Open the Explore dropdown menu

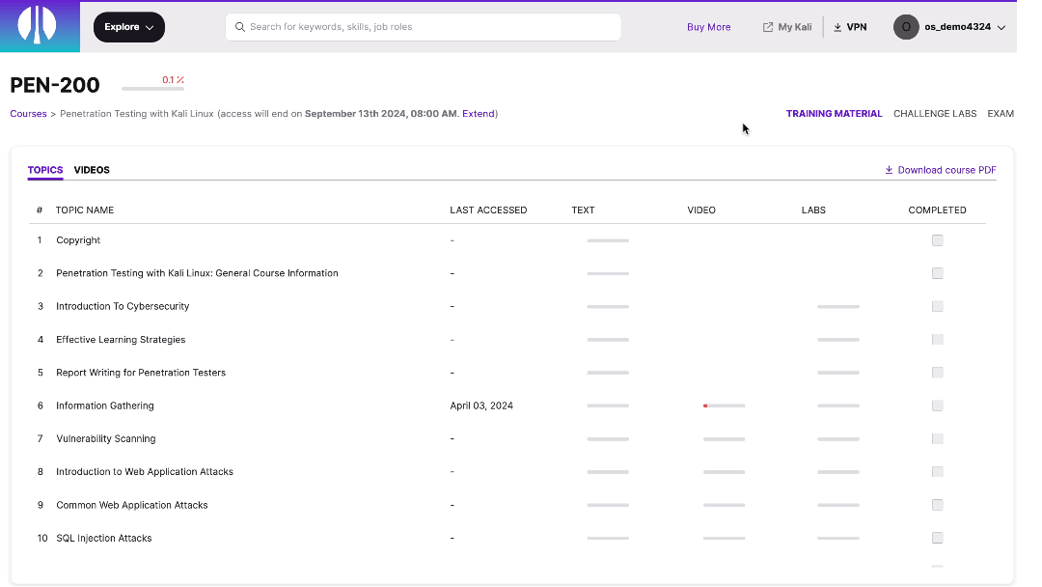click(128, 27)
